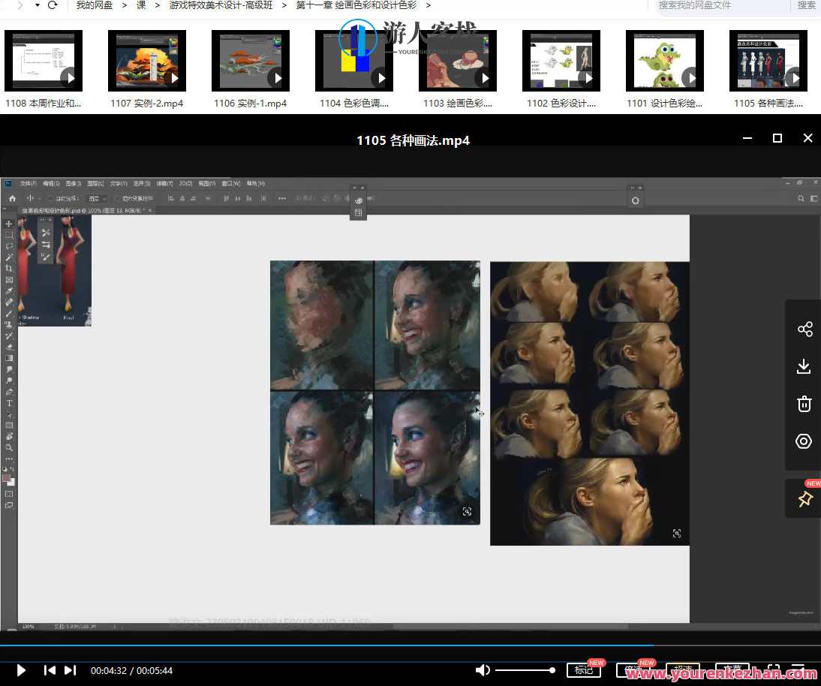Click the download icon on the right sidebar
Screen dimensions: 821x686
coord(804,366)
